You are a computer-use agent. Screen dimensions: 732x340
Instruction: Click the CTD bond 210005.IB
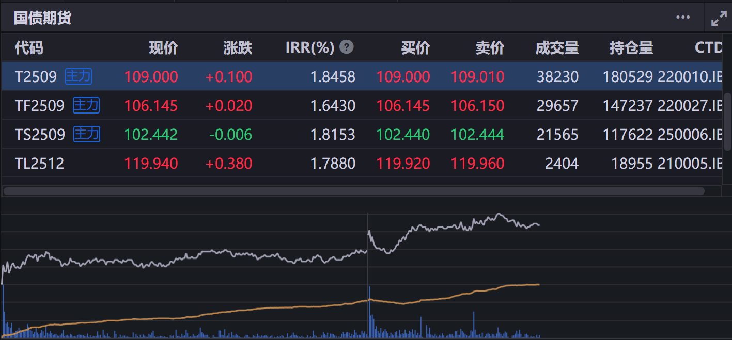pos(690,164)
